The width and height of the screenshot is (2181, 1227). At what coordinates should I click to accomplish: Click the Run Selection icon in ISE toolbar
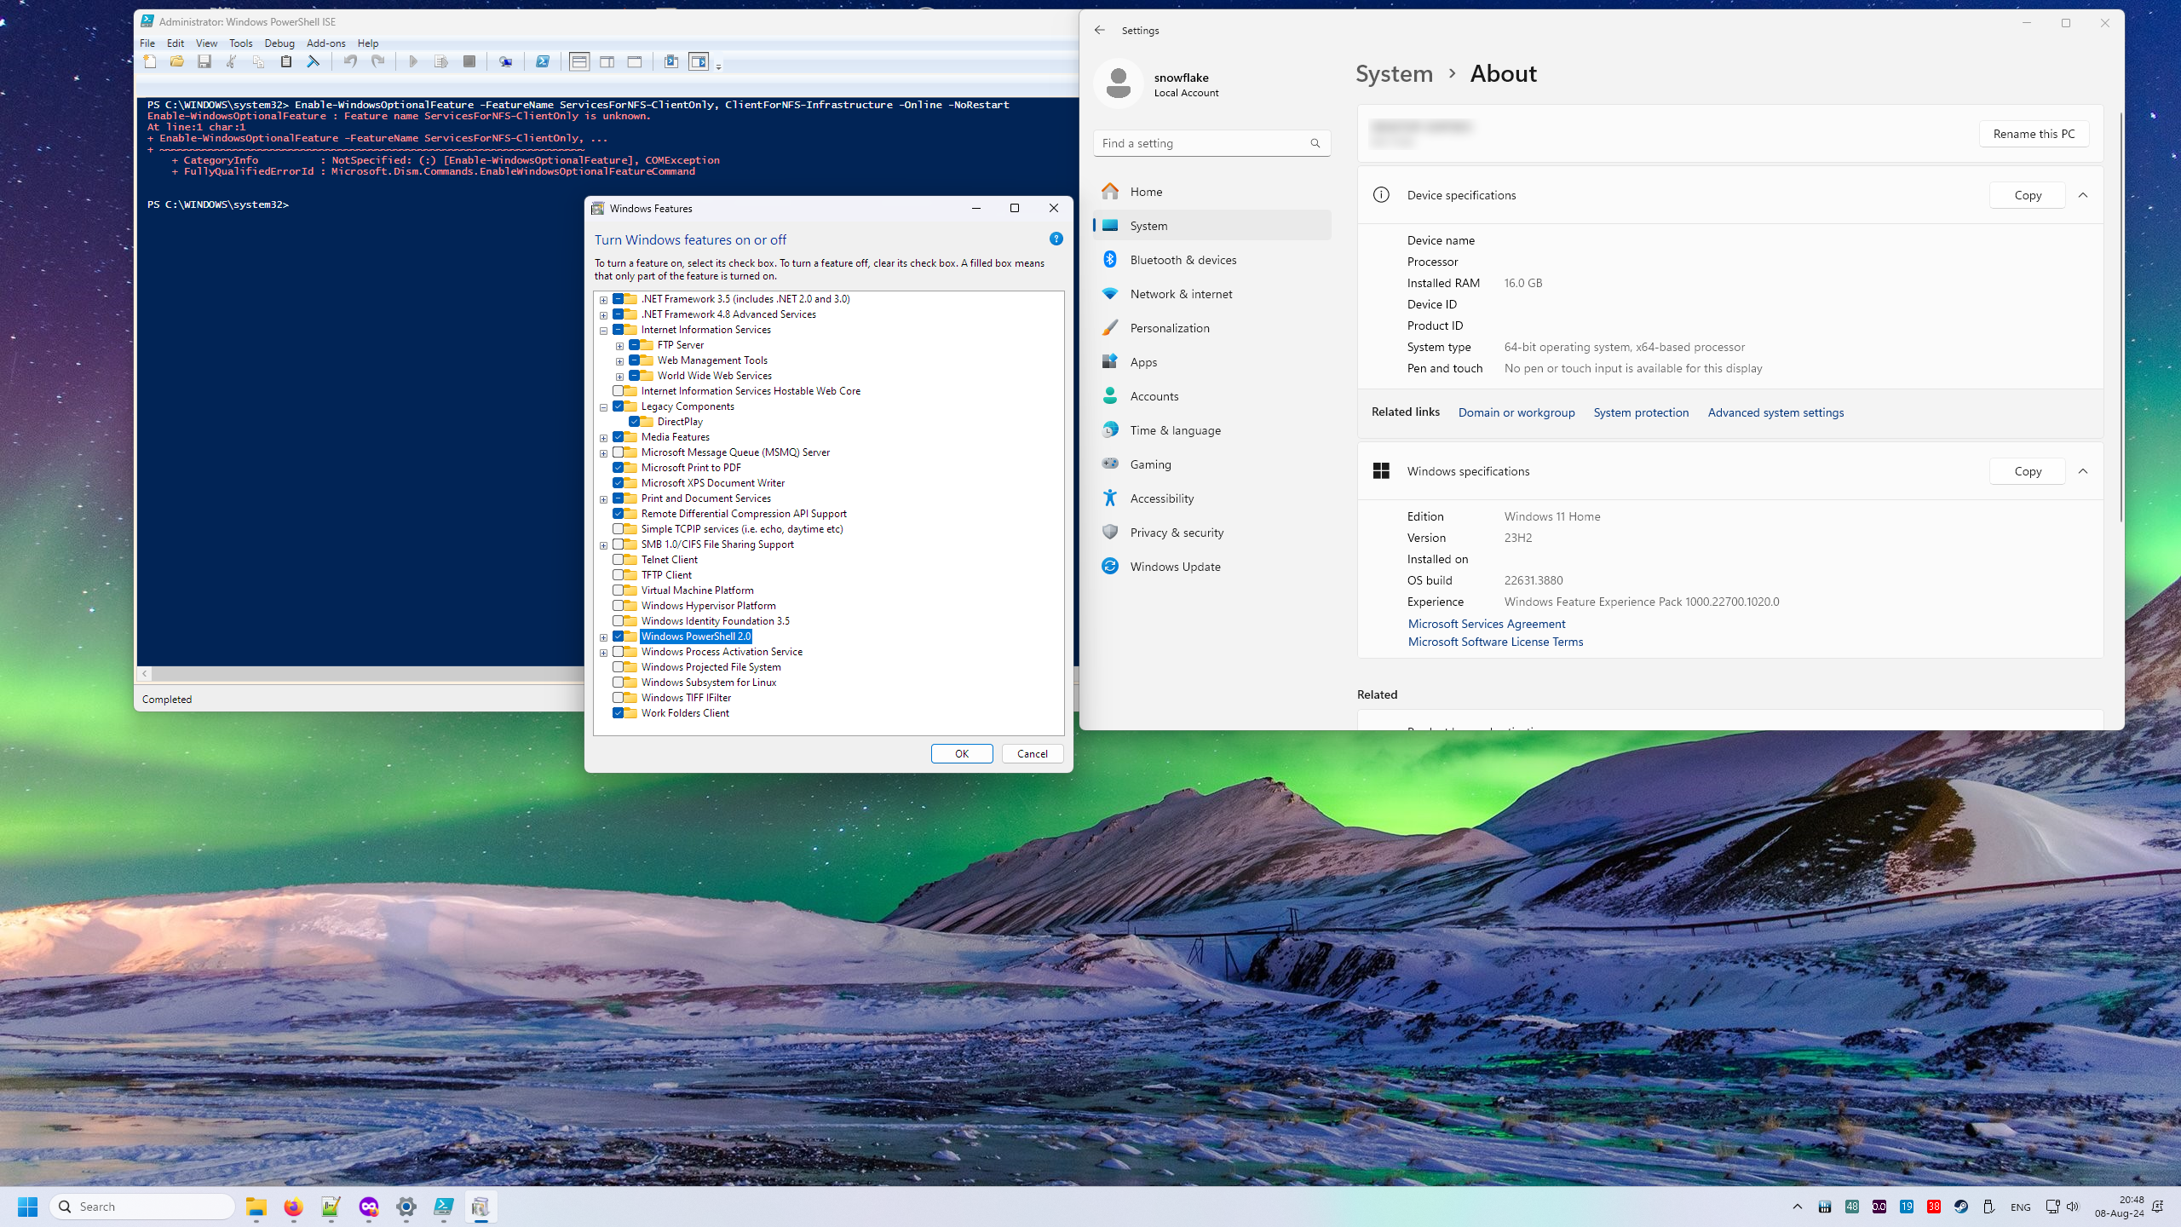point(441,61)
